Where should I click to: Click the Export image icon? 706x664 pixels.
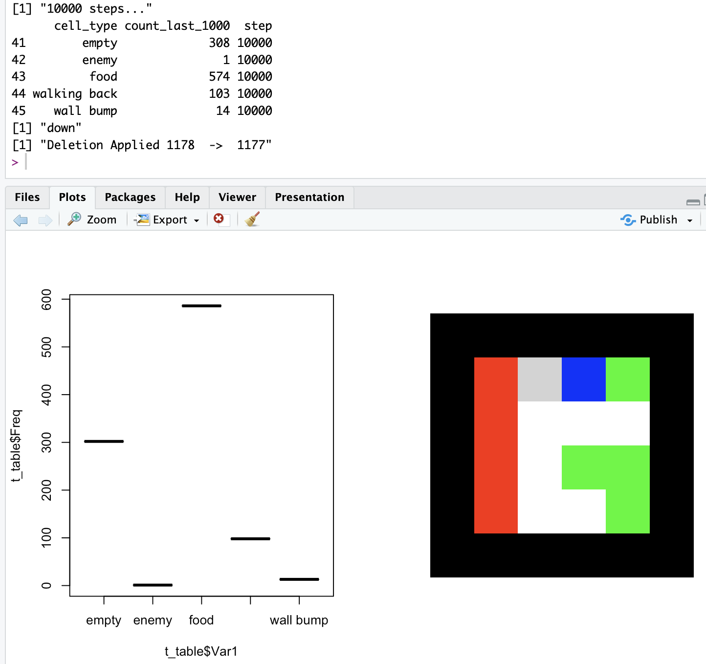point(142,220)
